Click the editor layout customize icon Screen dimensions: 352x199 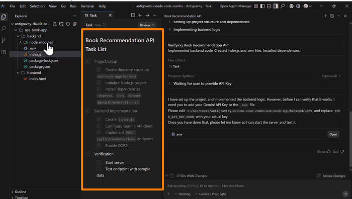pyautogui.click(x=256, y=7)
